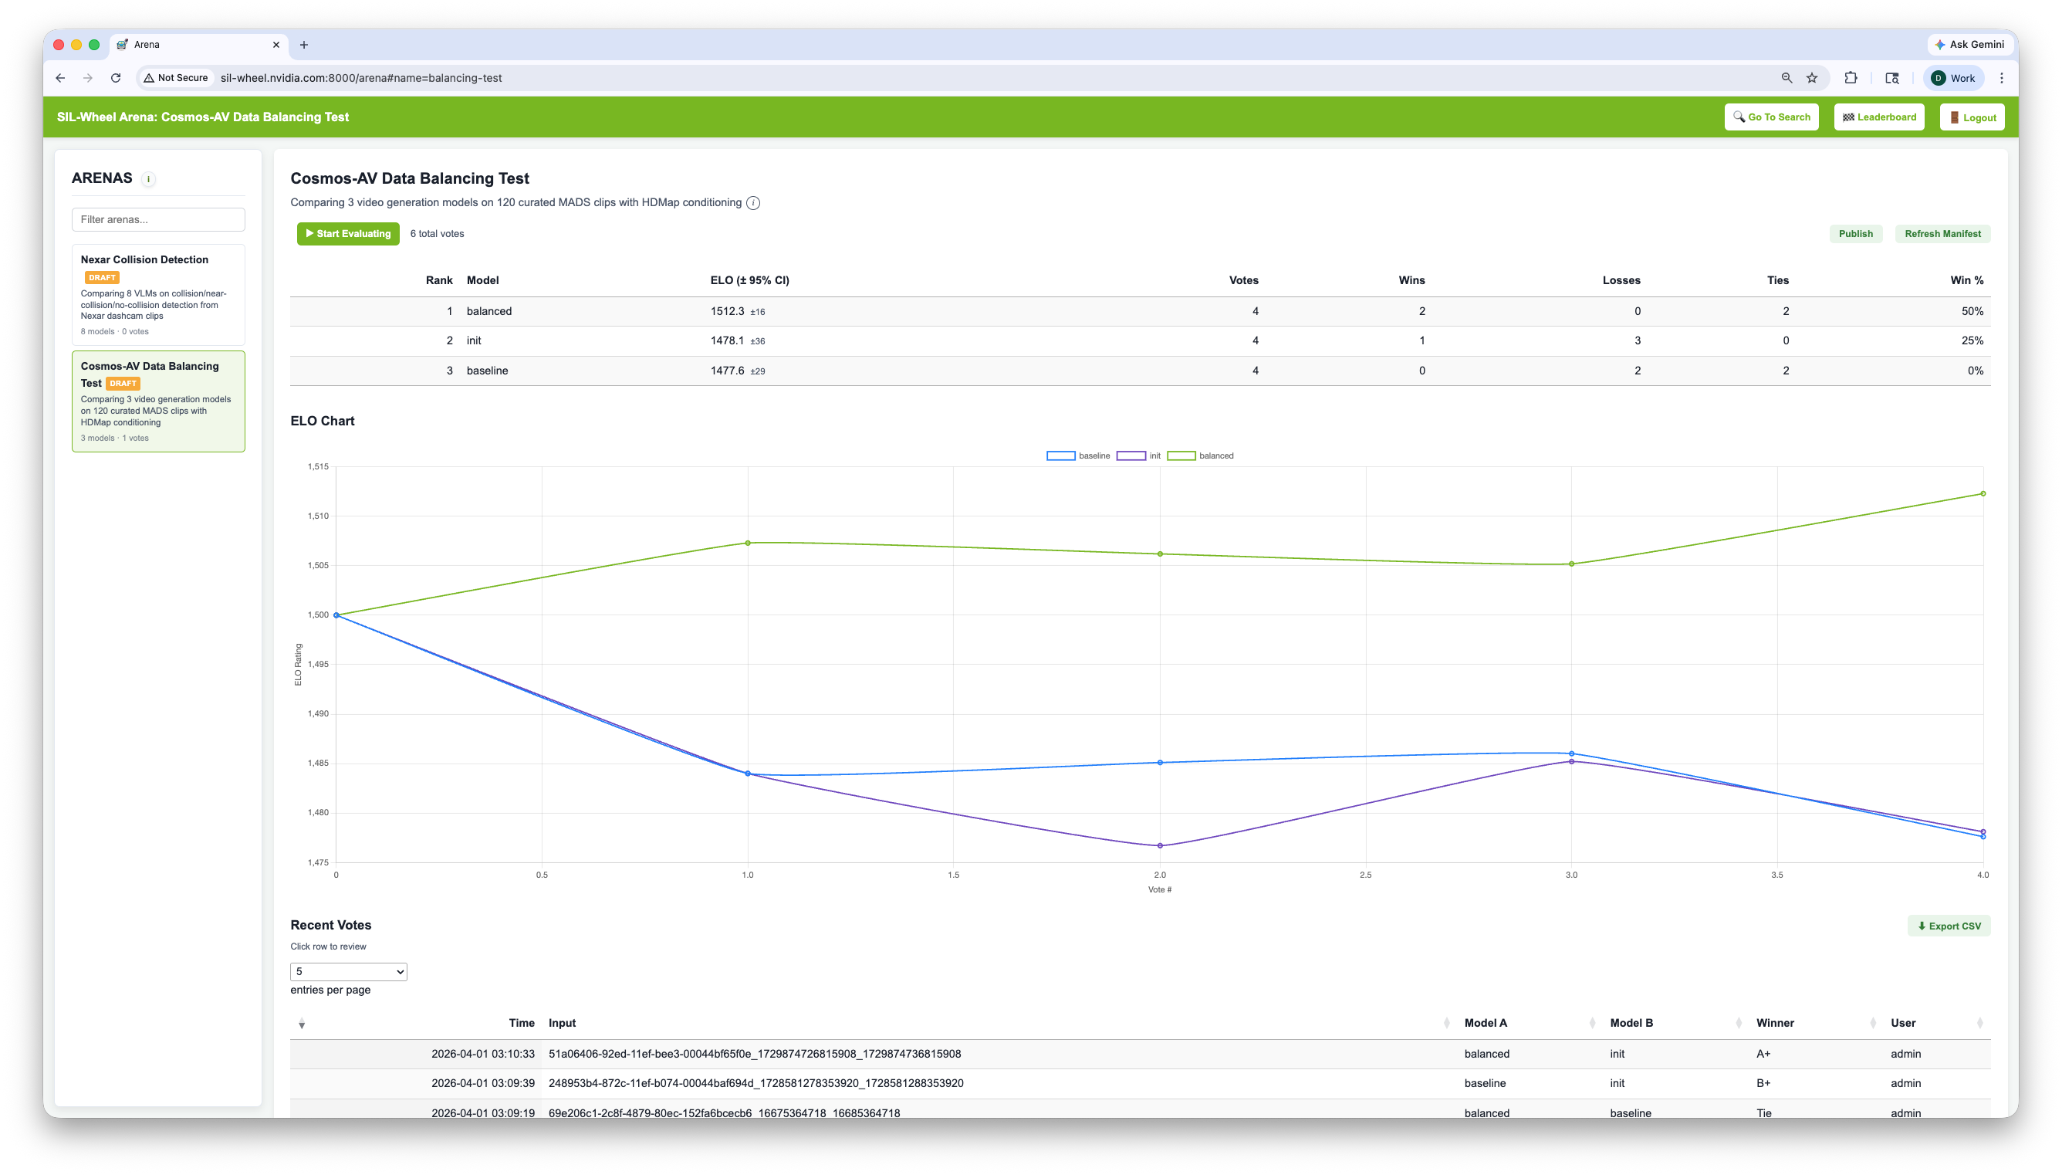Click 'init' model in leaderboard table

473,340
